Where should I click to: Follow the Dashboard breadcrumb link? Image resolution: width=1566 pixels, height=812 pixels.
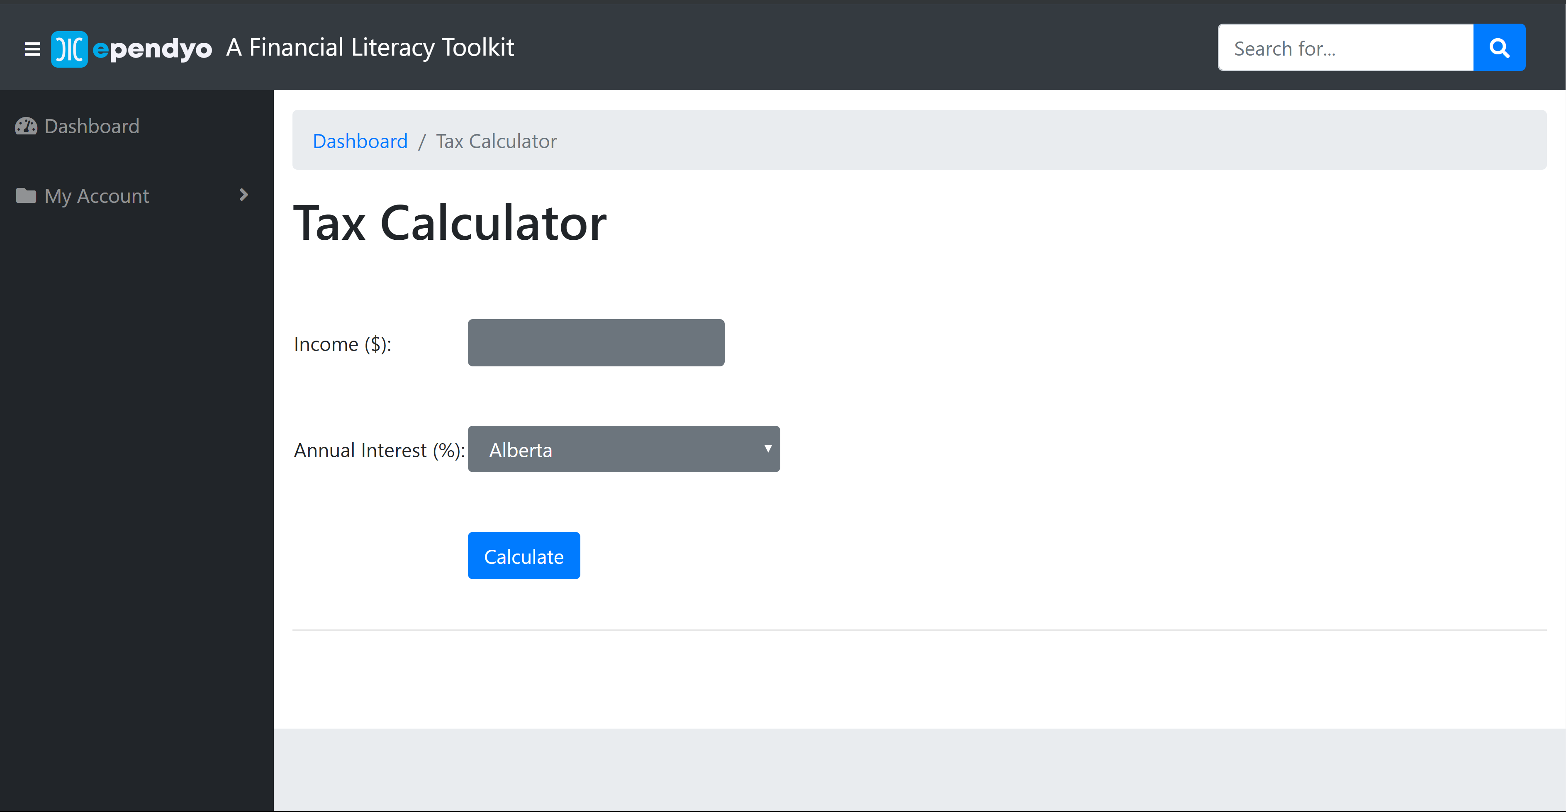click(360, 141)
